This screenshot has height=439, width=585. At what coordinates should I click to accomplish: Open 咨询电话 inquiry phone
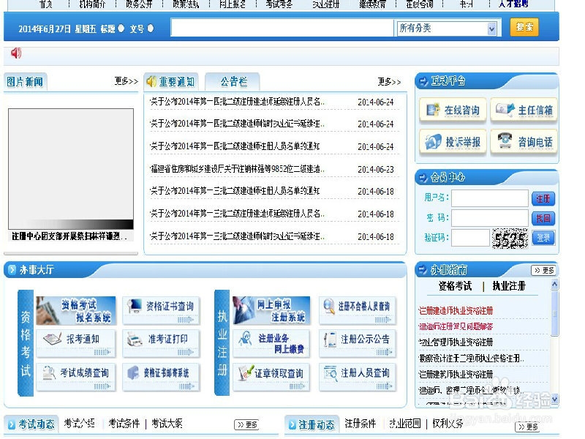tap(524, 142)
